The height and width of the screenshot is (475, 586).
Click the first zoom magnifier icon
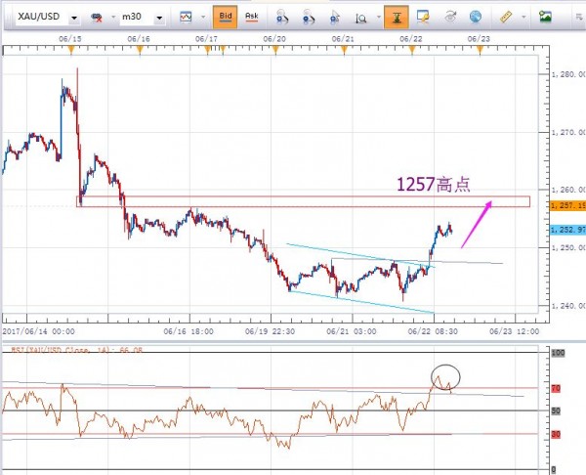[281, 17]
